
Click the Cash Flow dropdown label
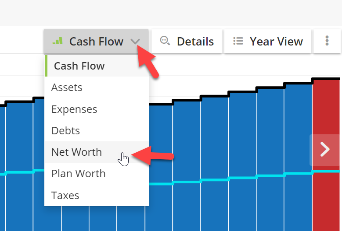[96, 42]
